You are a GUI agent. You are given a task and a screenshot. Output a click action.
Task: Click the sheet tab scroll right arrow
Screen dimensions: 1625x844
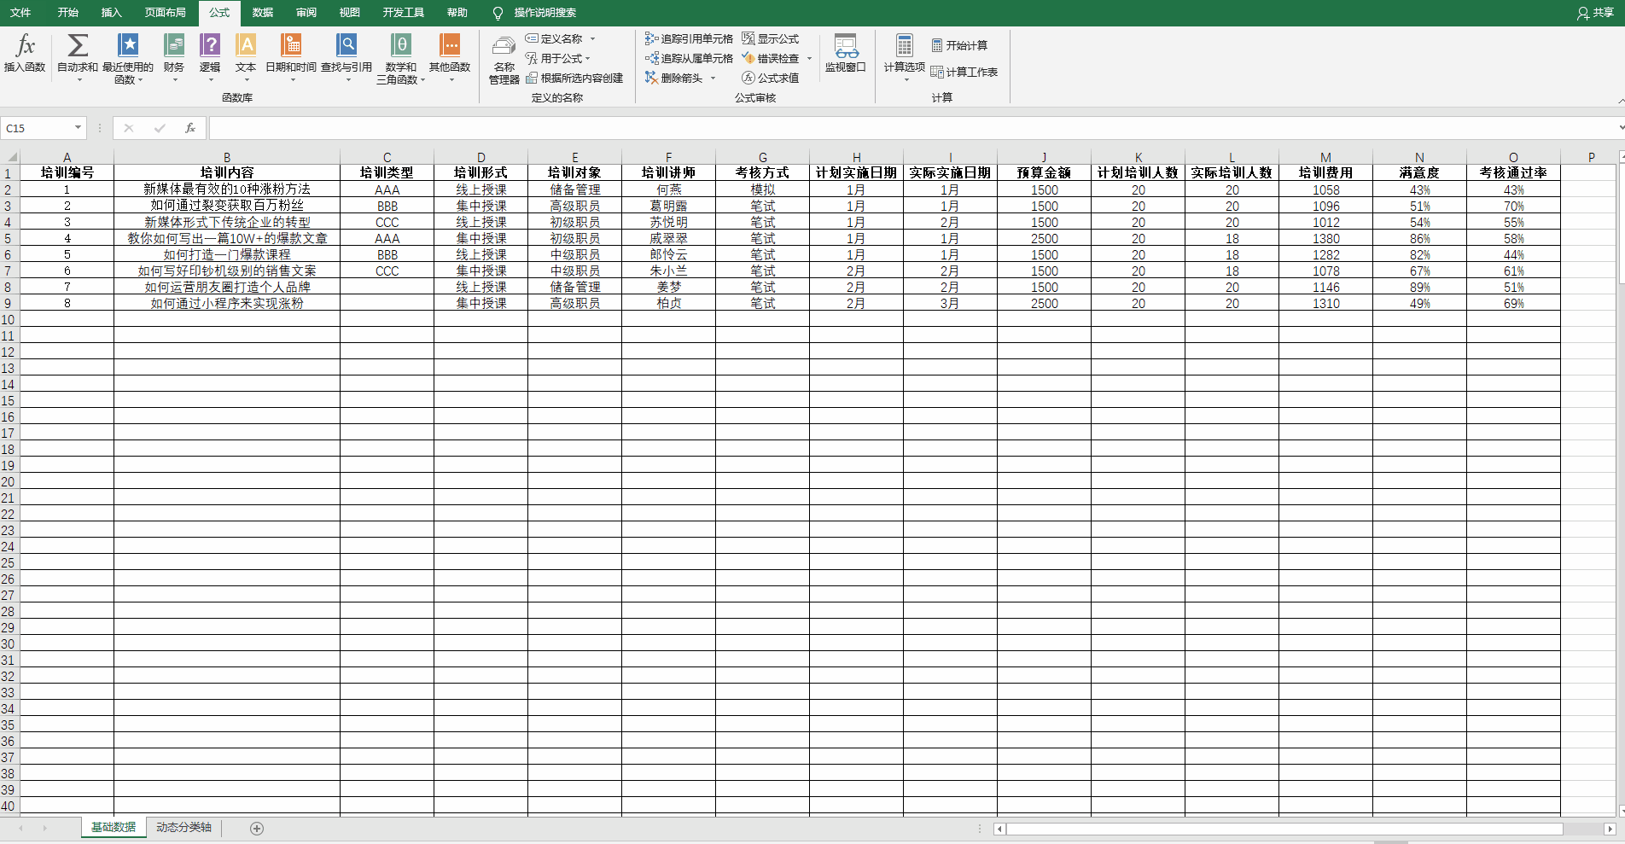coord(45,829)
